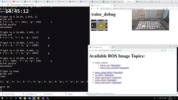Reload the terminal page at 192.168.11.1:57575

click(8, 5)
